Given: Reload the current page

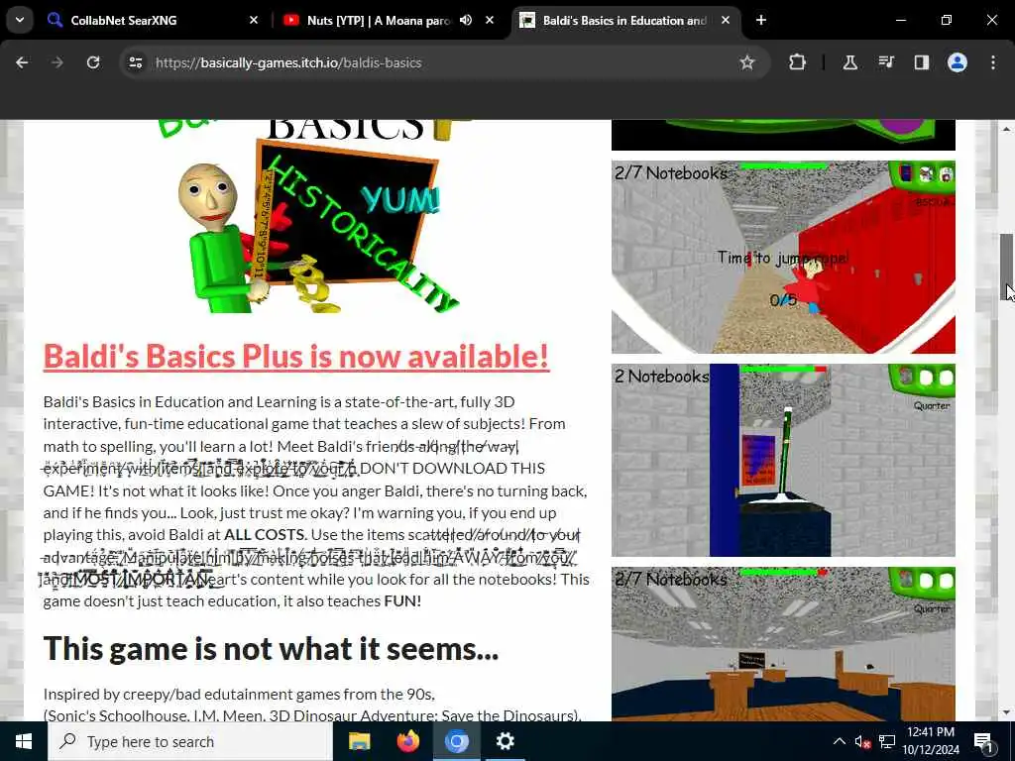Looking at the screenshot, I should pyautogui.click(x=93, y=62).
